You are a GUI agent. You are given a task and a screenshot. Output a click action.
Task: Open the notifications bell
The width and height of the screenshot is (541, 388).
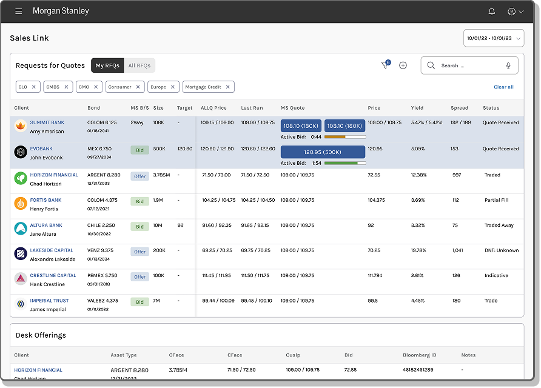491,12
